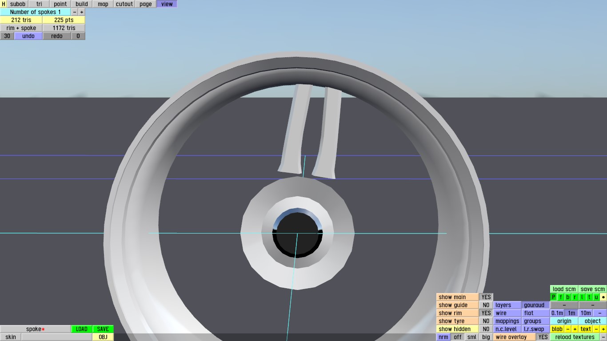
Task: Click the show guide label
Action: (458, 305)
